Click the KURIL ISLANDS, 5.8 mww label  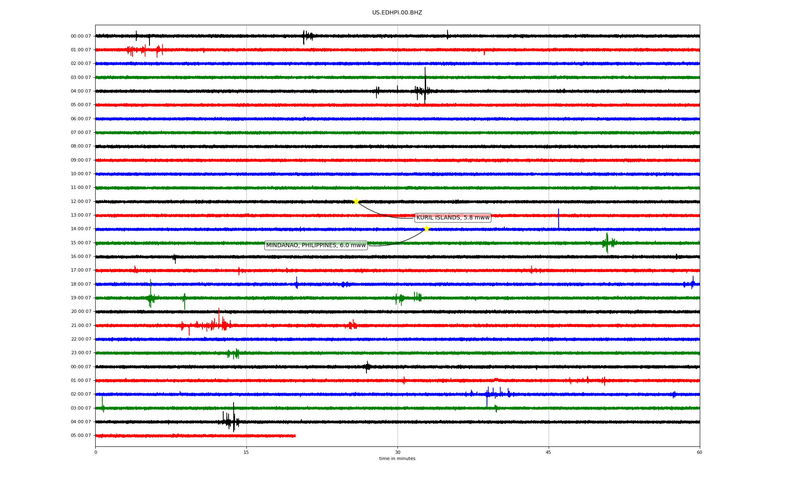(453, 218)
